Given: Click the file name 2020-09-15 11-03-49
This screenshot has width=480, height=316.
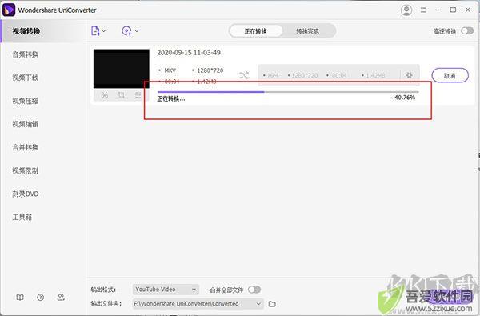Looking at the screenshot, I should click(x=189, y=53).
